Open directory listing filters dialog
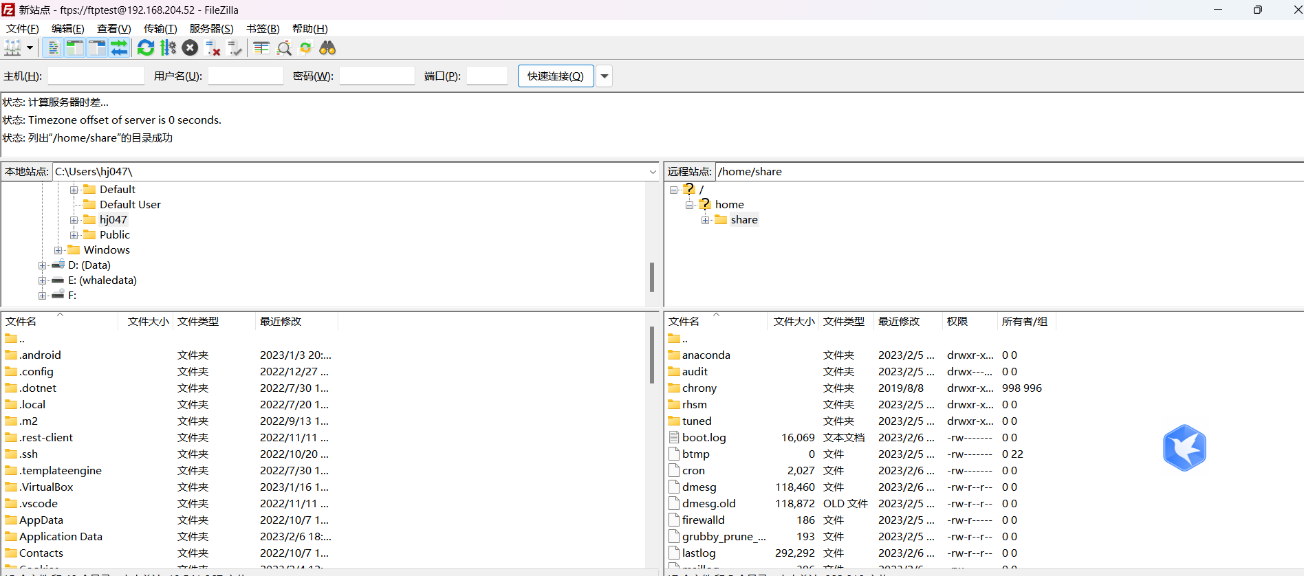The height and width of the screenshot is (576, 1304). [x=261, y=48]
